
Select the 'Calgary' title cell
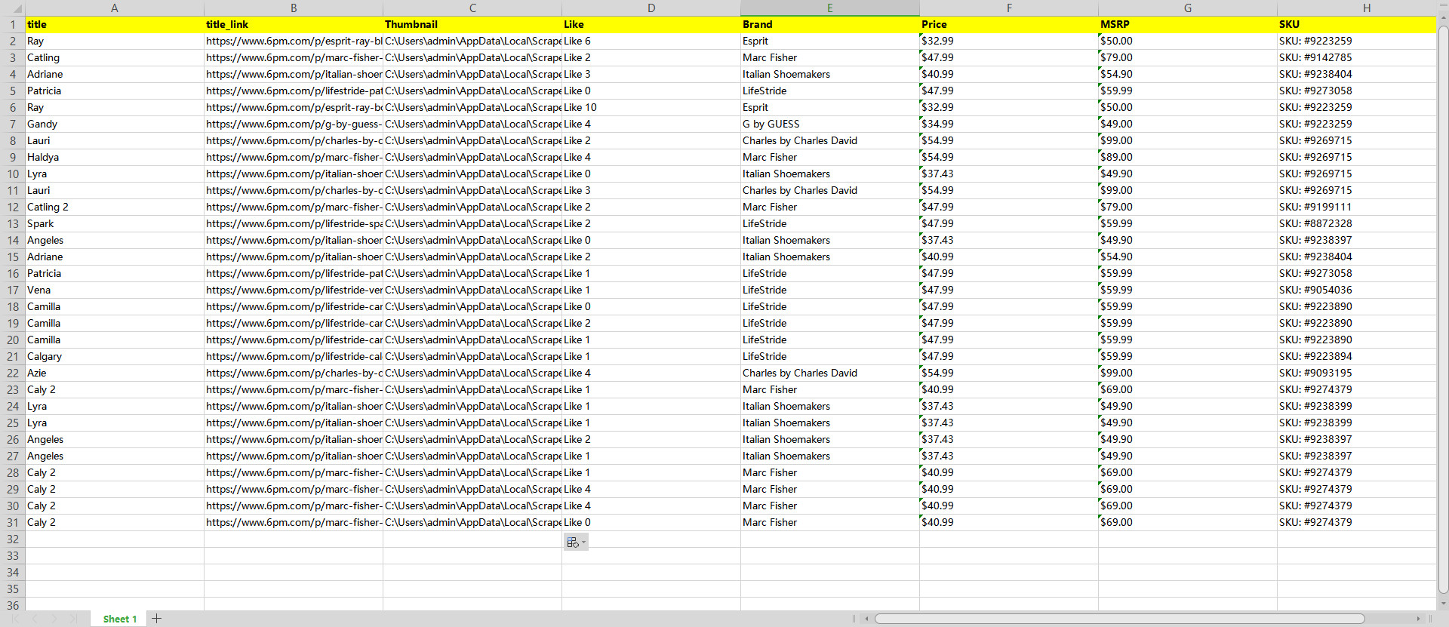coord(115,356)
